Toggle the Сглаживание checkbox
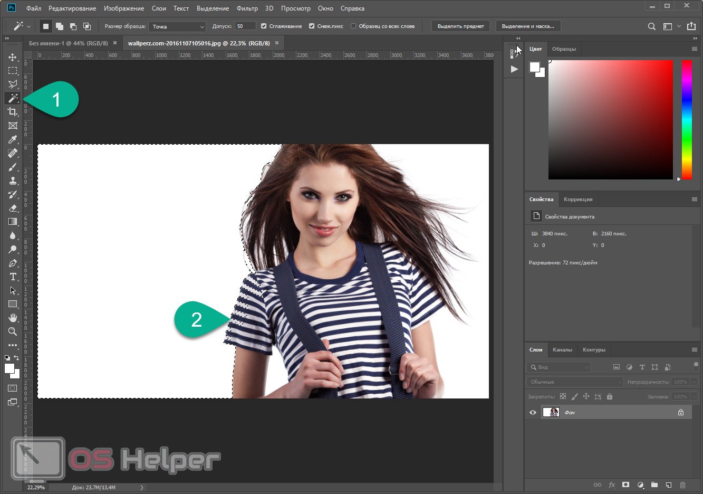The image size is (703, 494). 264,26
